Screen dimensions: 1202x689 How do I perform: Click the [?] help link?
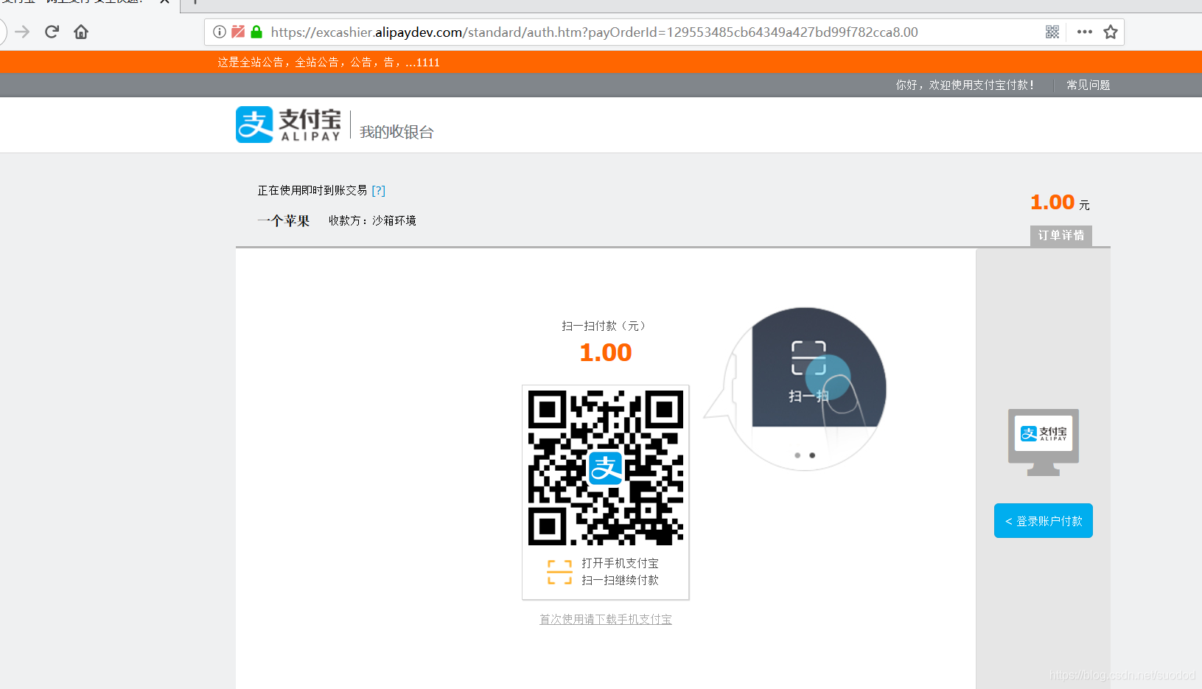tap(379, 190)
